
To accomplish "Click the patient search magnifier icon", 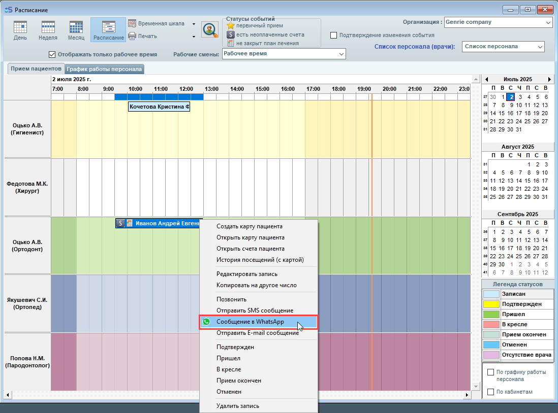I will click(209, 30).
